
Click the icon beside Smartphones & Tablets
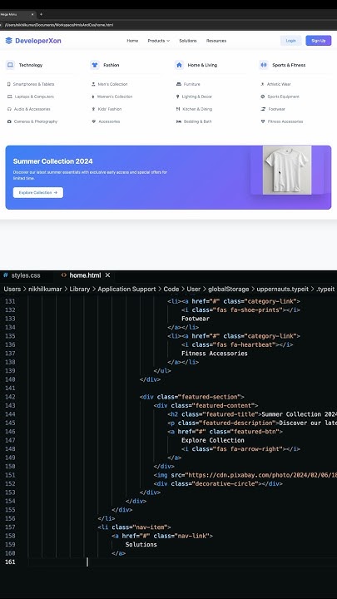tap(9, 84)
